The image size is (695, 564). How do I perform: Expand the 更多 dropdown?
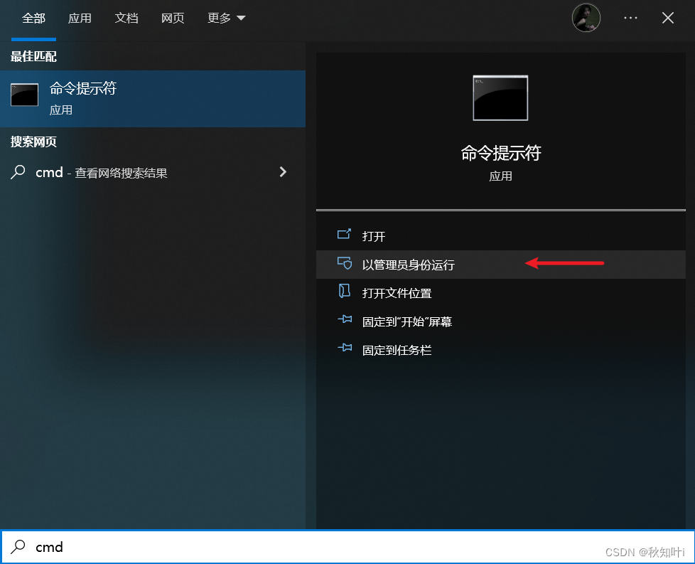point(225,18)
